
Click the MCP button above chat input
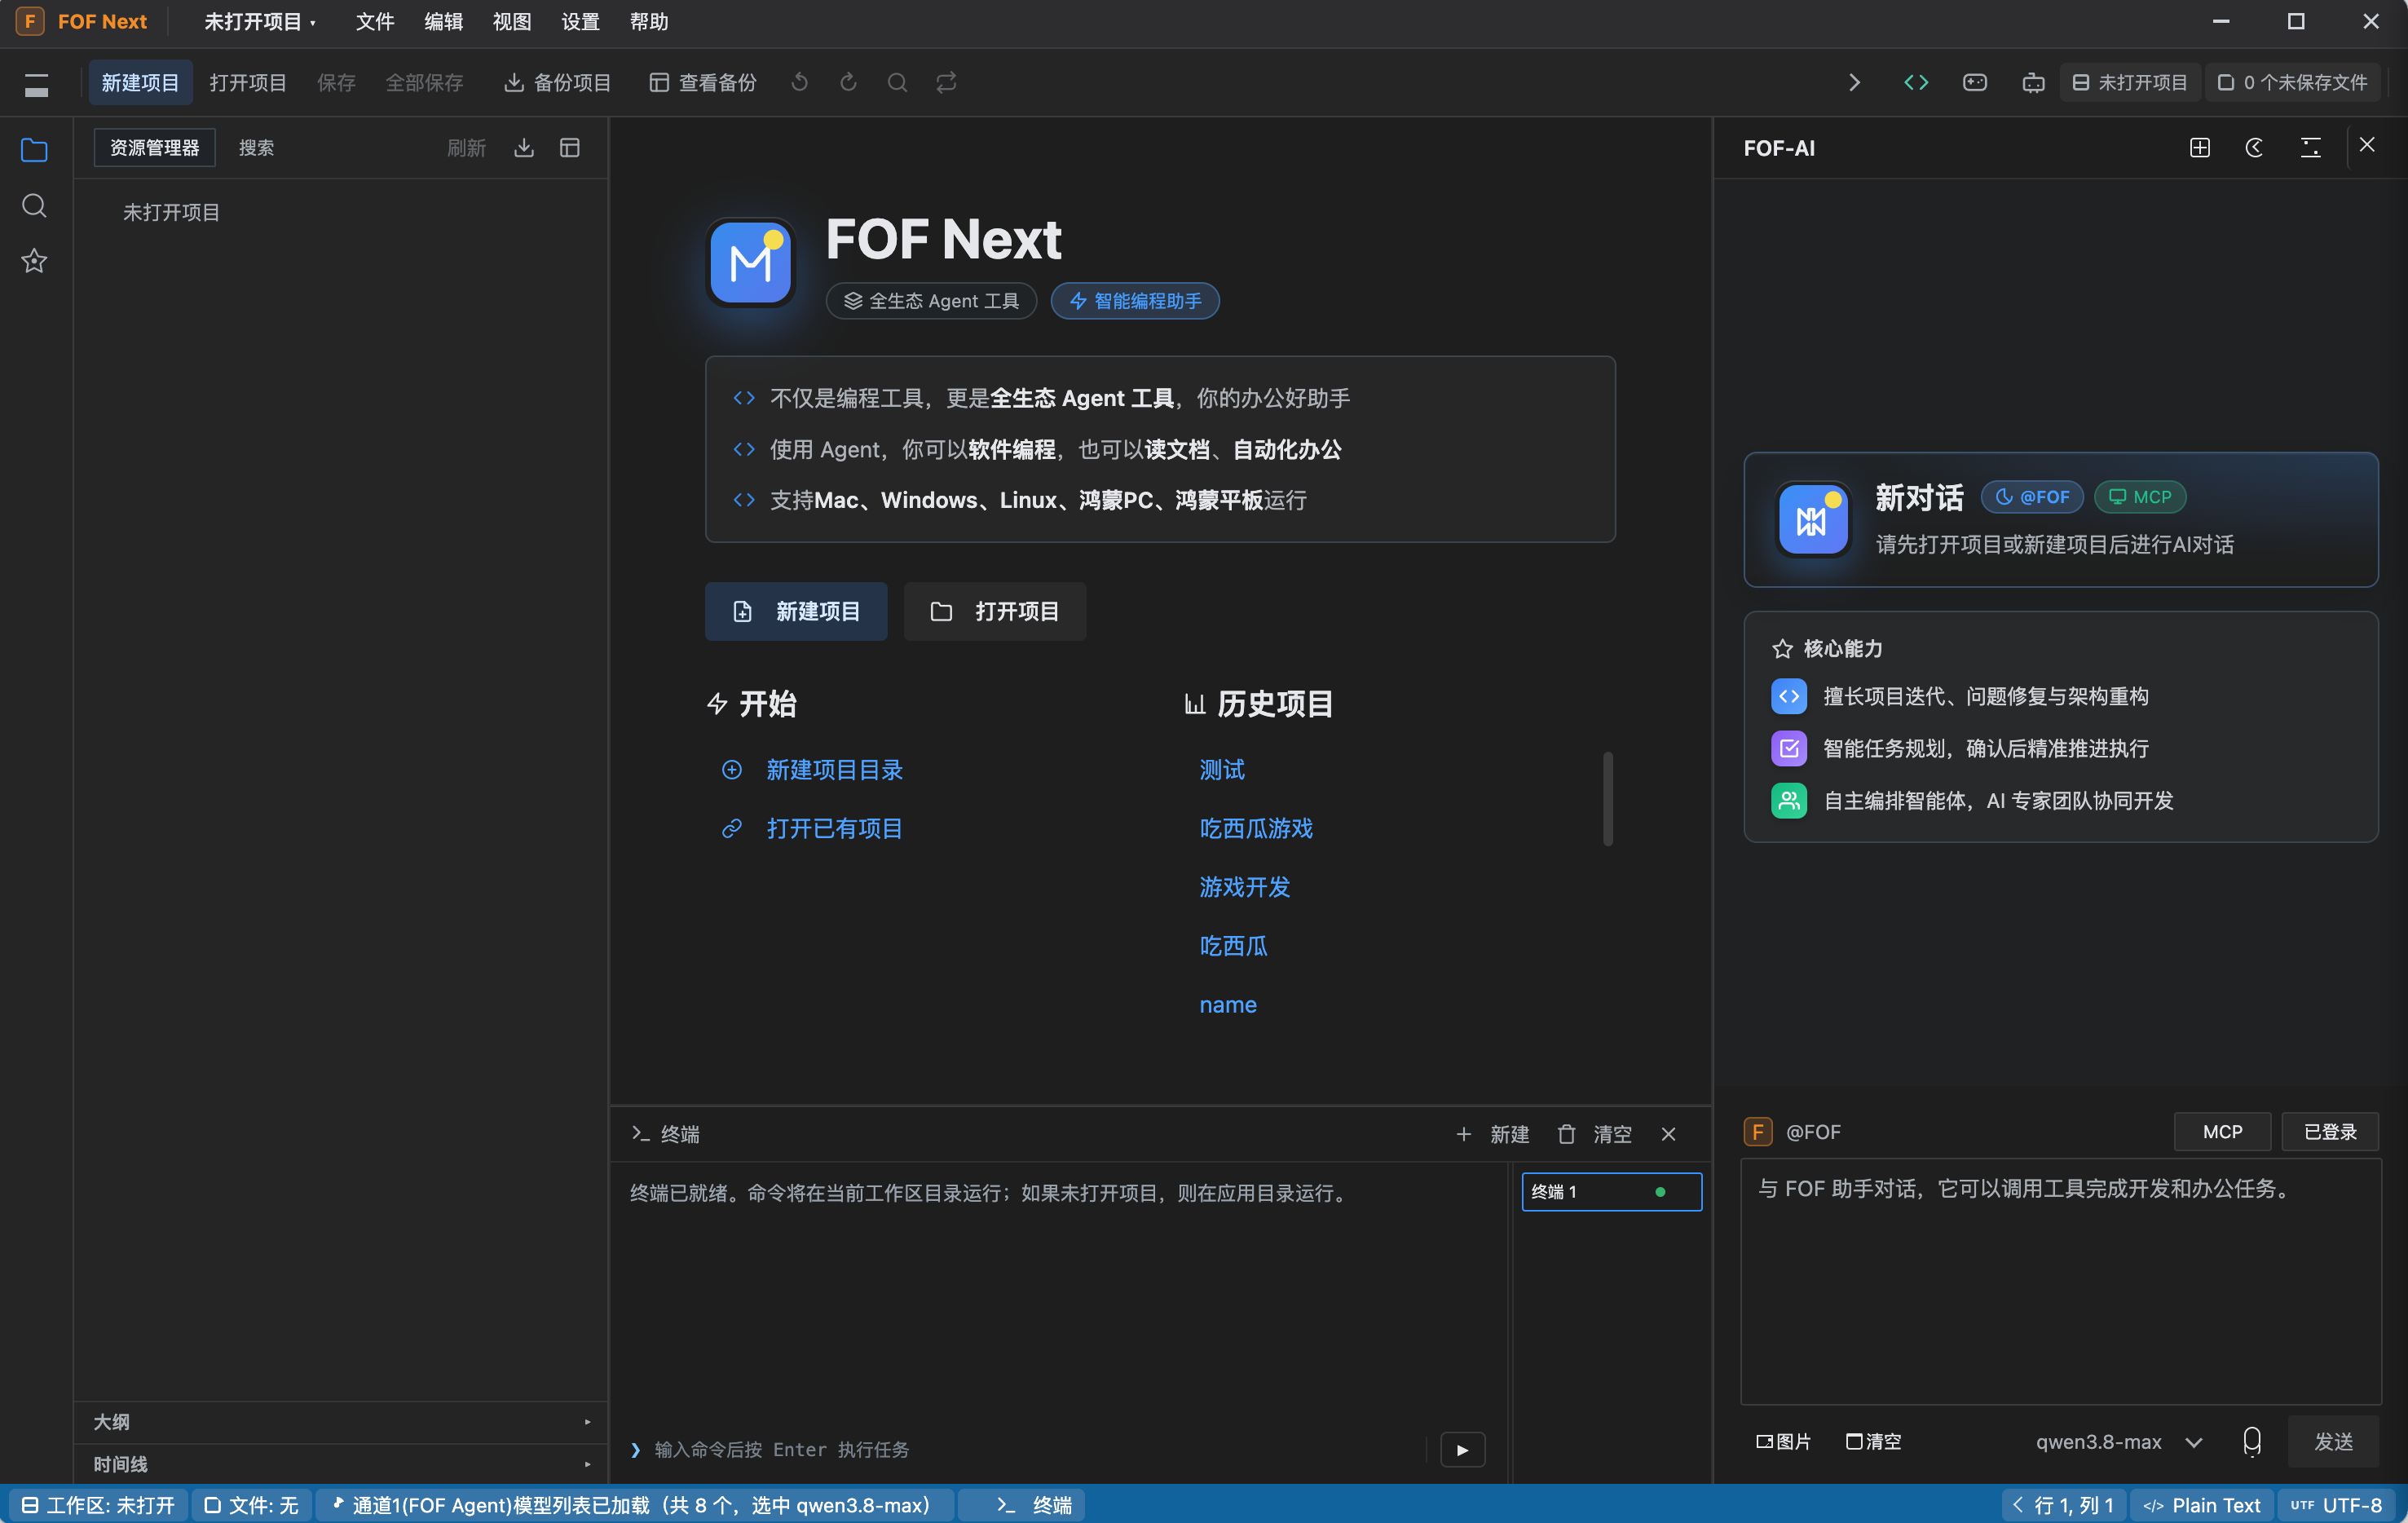pos(2222,1131)
